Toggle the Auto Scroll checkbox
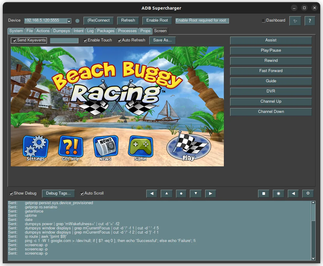Viewport: 323px width, 266px height. click(x=82, y=194)
